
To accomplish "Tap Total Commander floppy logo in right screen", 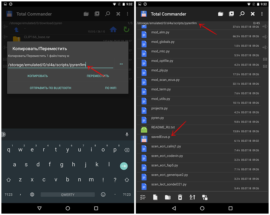I will (144, 14).
